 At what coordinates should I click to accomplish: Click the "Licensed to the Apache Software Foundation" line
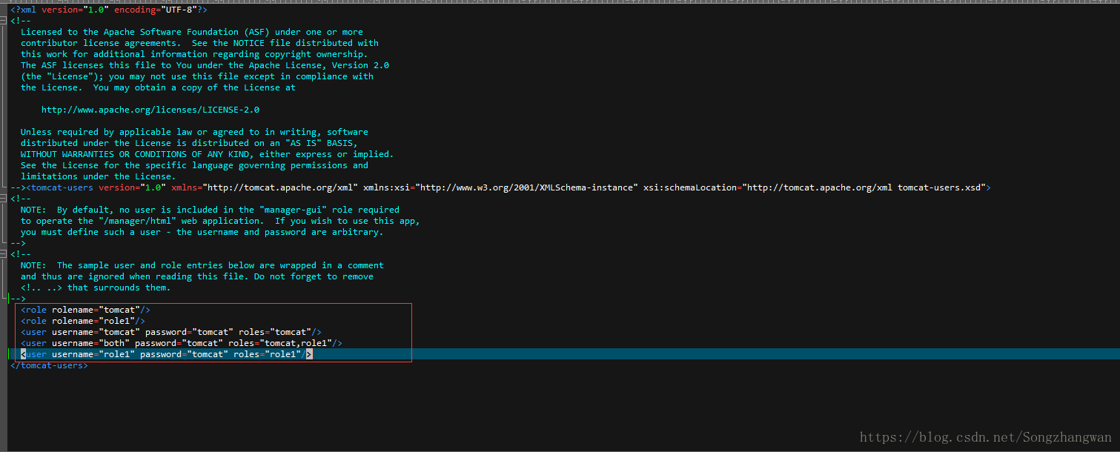[192, 32]
